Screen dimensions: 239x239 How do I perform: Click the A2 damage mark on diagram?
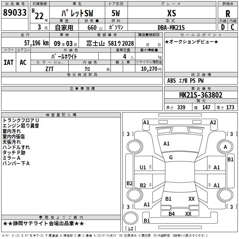pyautogui.click(x=213, y=122)
